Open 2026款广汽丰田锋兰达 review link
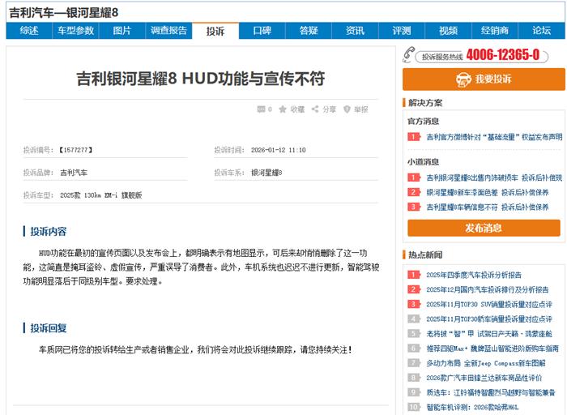The image size is (567, 415). pos(484,378)
